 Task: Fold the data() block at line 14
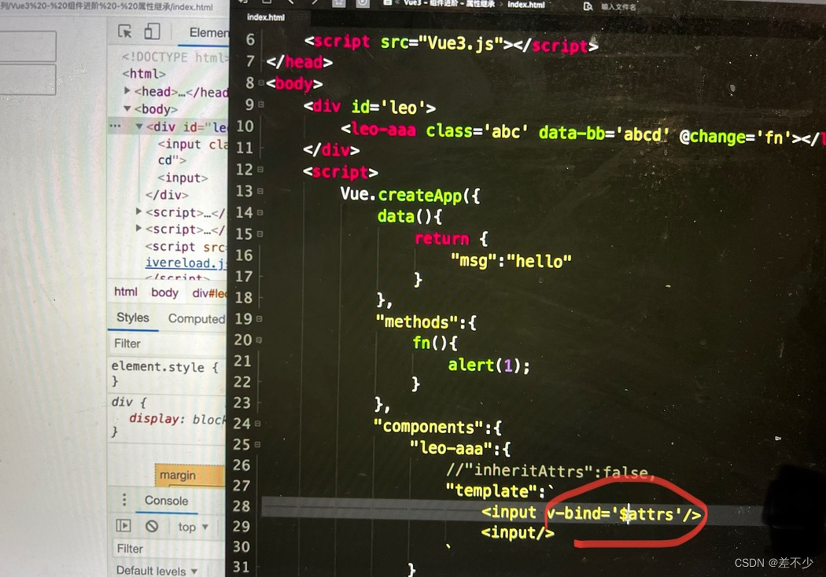point(260,213)
